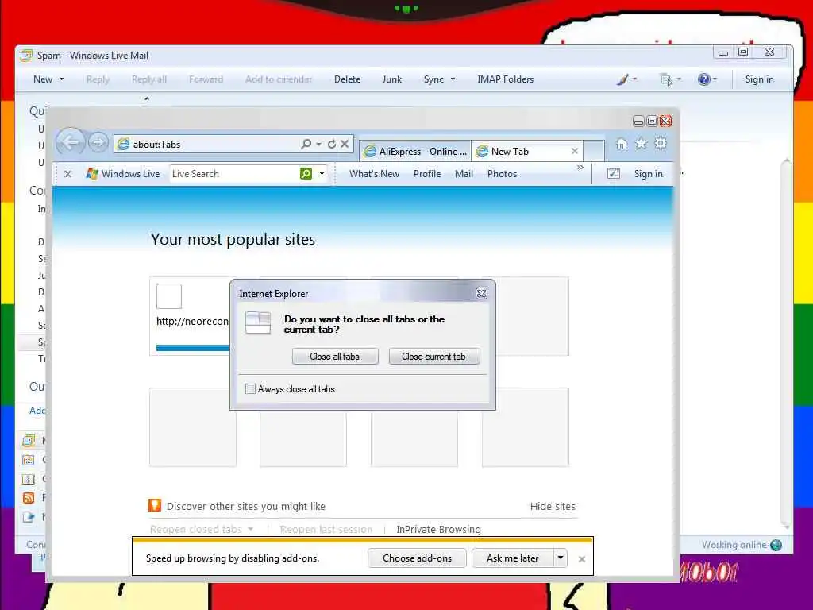The image size is (813, 610).
Task: Refresh the page with the address bar reload icon
Action: [x=332, y=144]
